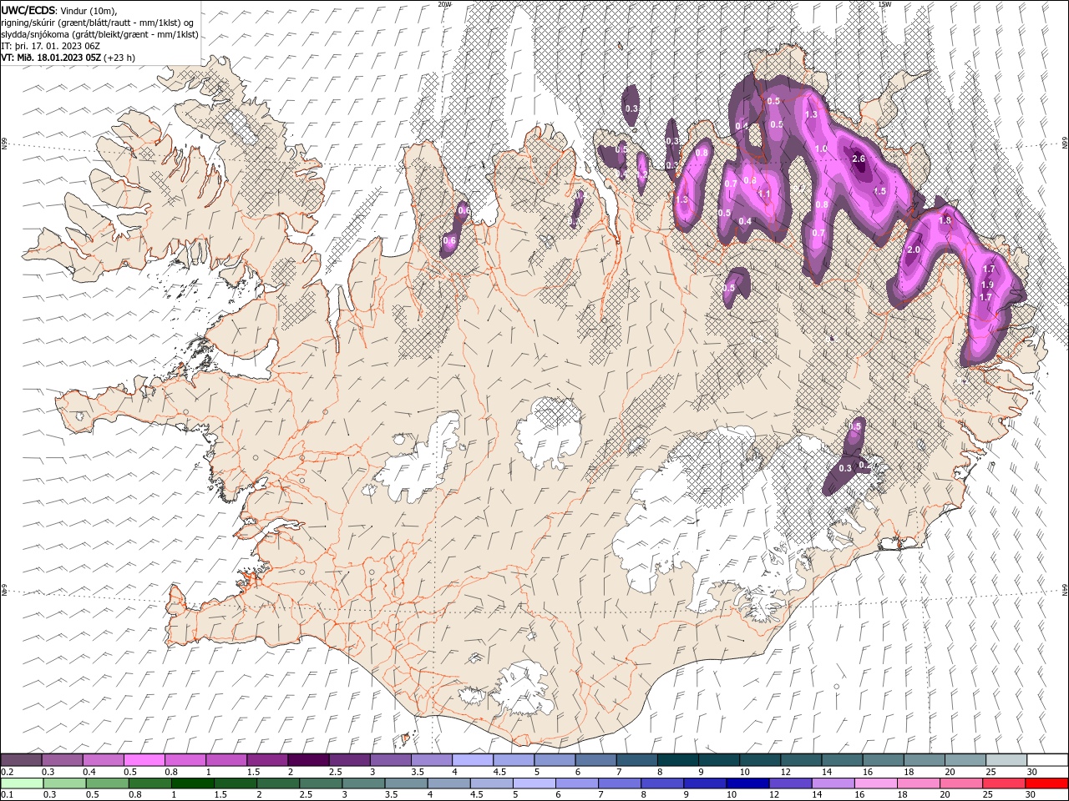Pick the gray-teal 20 snow-scale swatch
This screenshot has height=801, width=1069.
[964, 760]
